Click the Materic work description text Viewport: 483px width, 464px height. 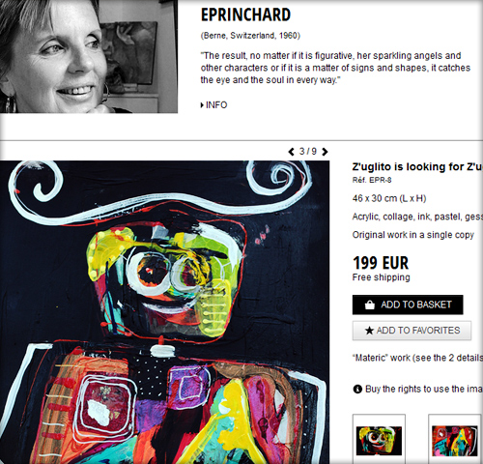(x=418, y=358)
